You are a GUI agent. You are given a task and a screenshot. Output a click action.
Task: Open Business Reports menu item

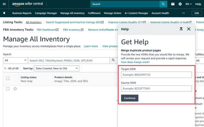point(22,13)
